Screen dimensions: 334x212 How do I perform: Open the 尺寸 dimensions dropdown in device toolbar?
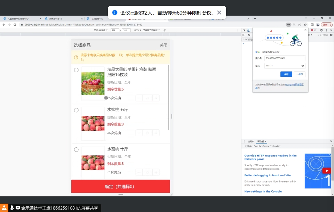tap(101, 30)
